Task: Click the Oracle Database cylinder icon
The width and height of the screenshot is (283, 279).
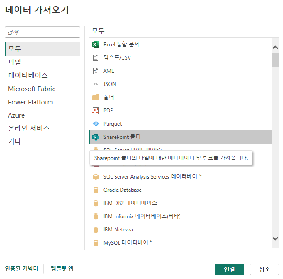Action: tap(96, 190)
